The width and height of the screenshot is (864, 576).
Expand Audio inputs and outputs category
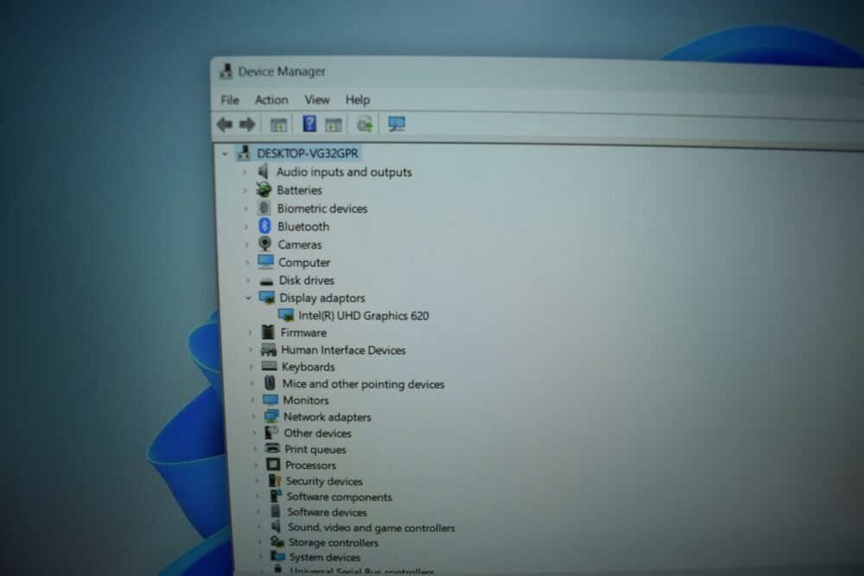(x=245, y=173)
